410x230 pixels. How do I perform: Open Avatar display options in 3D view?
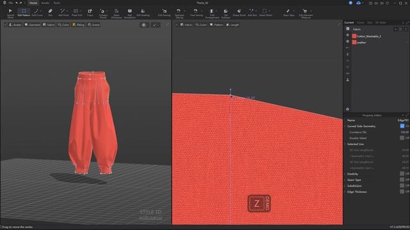[15, 25]
